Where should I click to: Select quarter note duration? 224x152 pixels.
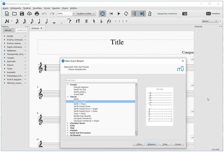(39, 21)
